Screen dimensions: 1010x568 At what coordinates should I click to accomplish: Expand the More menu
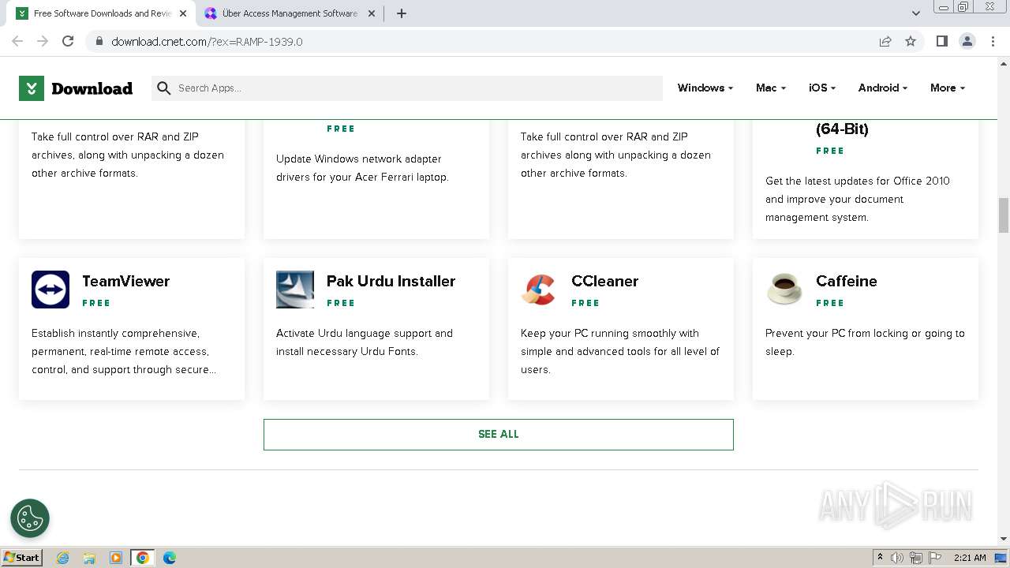(x=948, y=88)
